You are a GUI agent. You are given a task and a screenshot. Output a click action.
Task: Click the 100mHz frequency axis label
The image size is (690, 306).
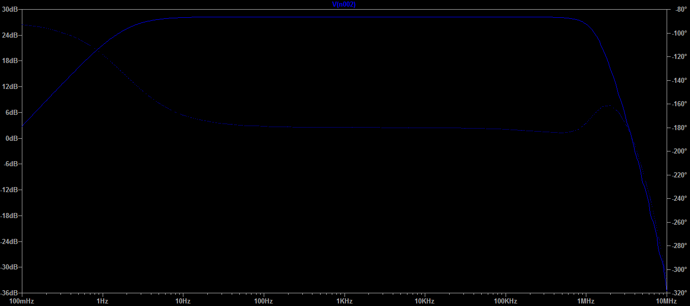pyautogui.click(x=22, y=301)
